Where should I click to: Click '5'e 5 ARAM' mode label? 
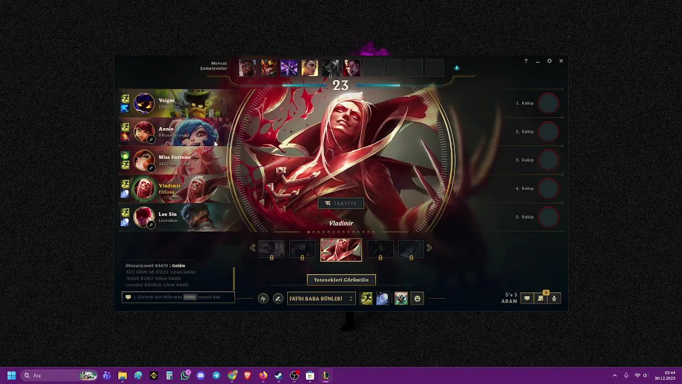(509, 298)
